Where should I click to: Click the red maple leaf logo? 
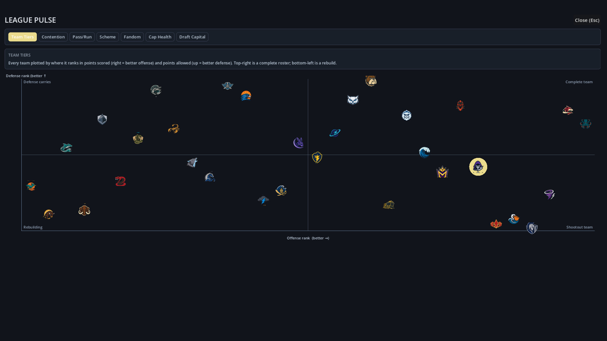(x=496, y=224)
